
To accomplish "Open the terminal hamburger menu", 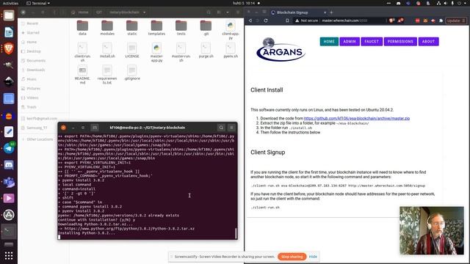I will pyautogui.click(x=231, y=128).
